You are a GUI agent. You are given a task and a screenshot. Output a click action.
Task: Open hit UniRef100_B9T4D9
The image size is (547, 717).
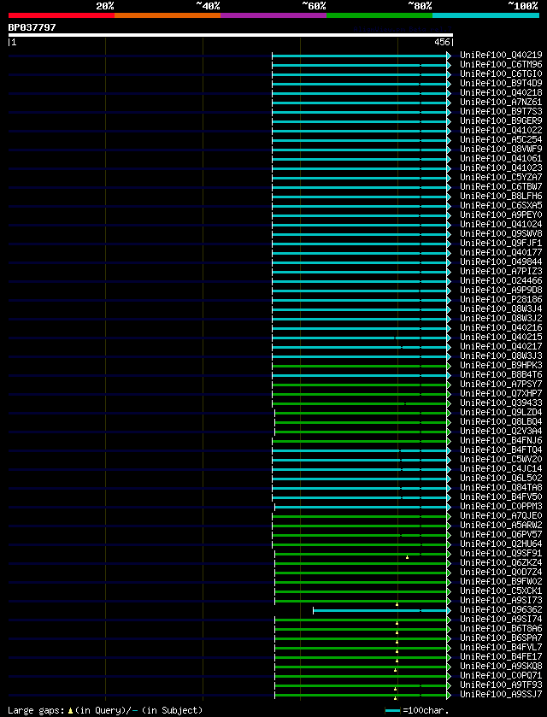coord(501,84)
